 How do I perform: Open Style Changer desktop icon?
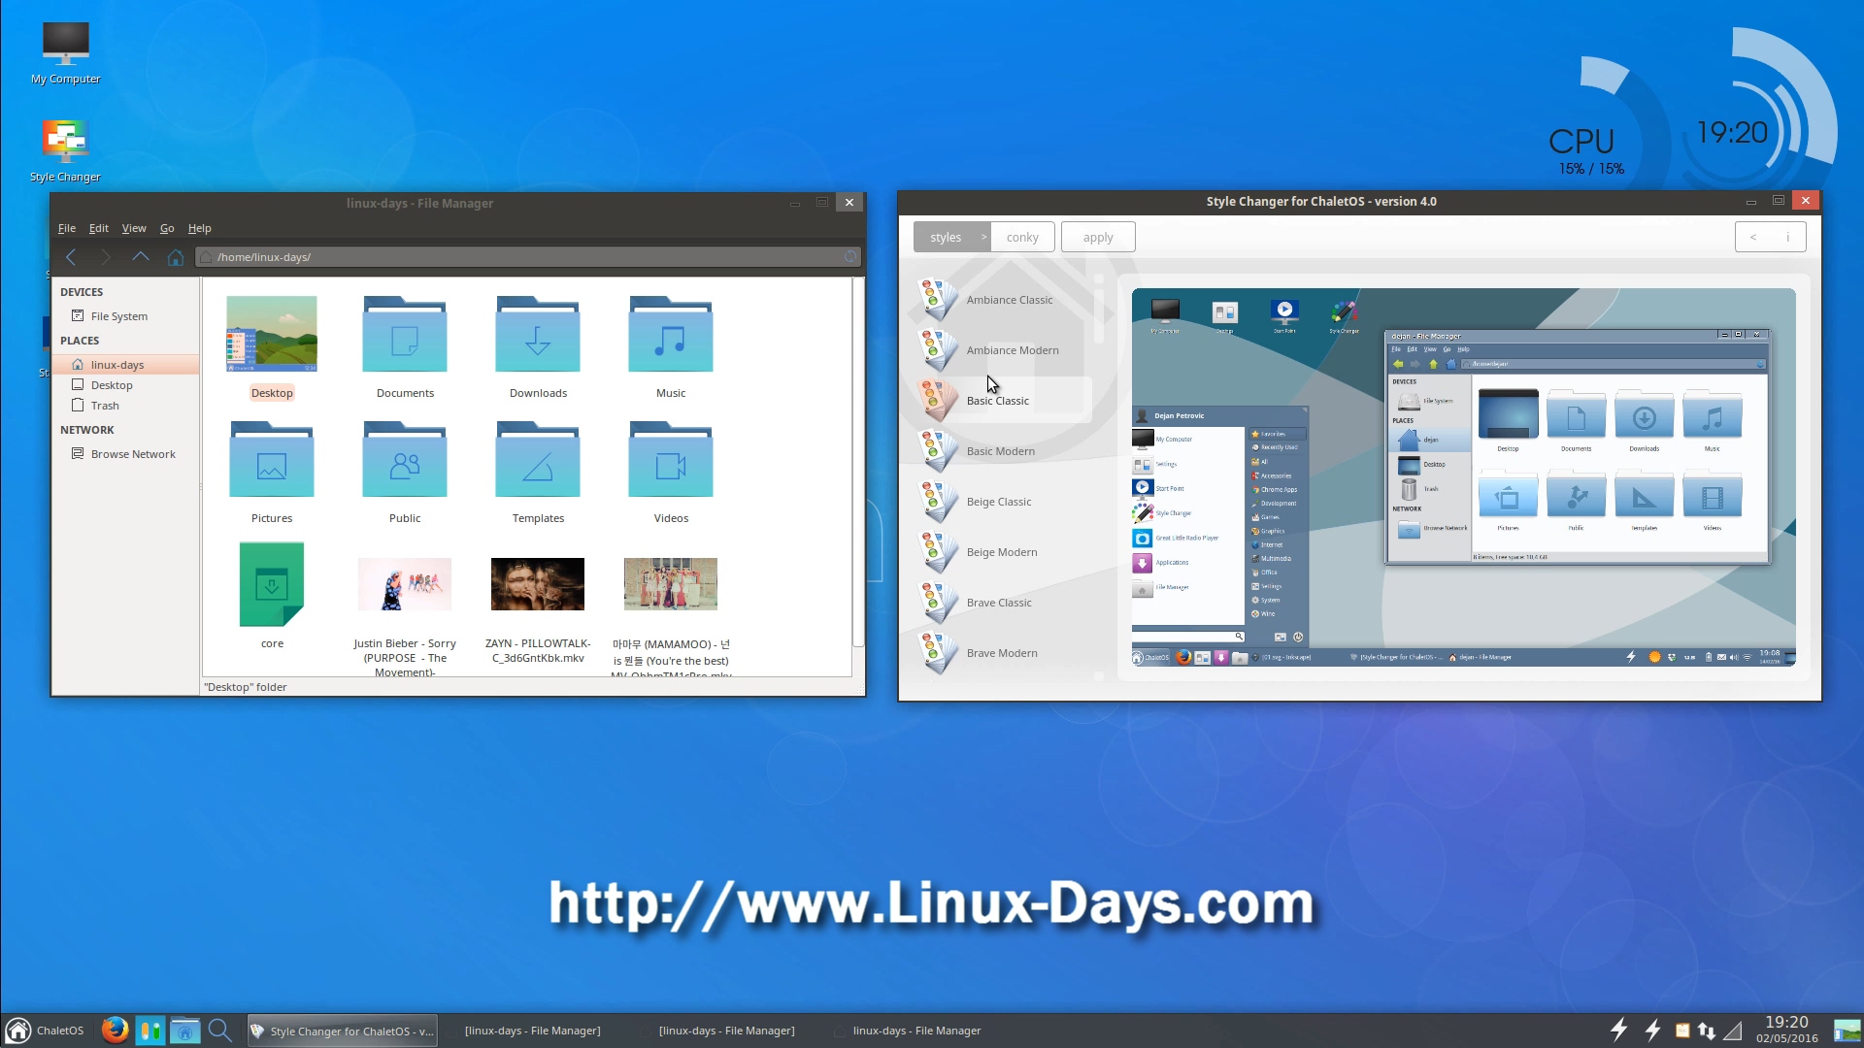click(x=65, y=150)
